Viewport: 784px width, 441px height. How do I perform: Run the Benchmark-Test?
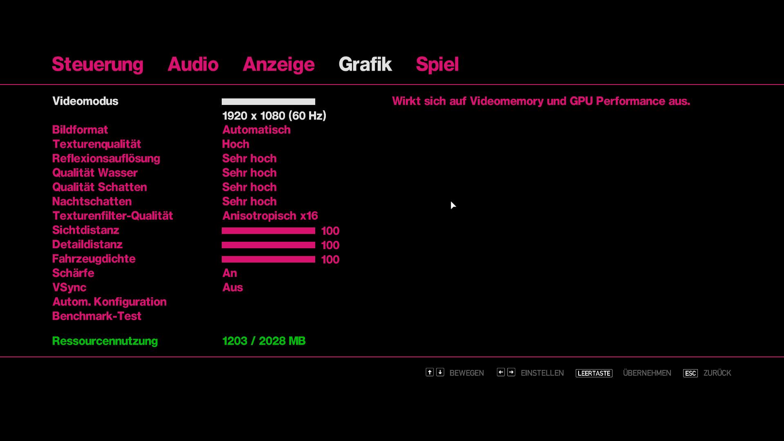[97, 316]
